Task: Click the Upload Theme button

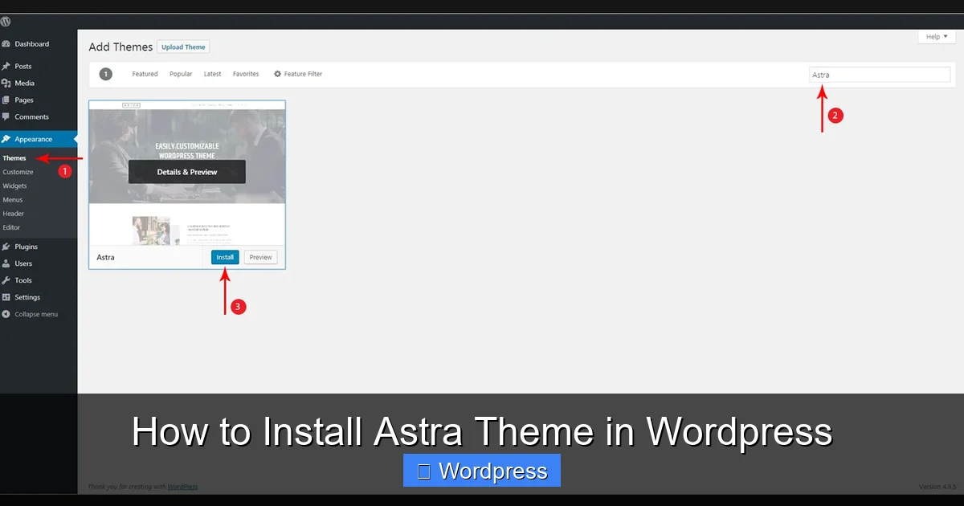Action: click(183, 47)
